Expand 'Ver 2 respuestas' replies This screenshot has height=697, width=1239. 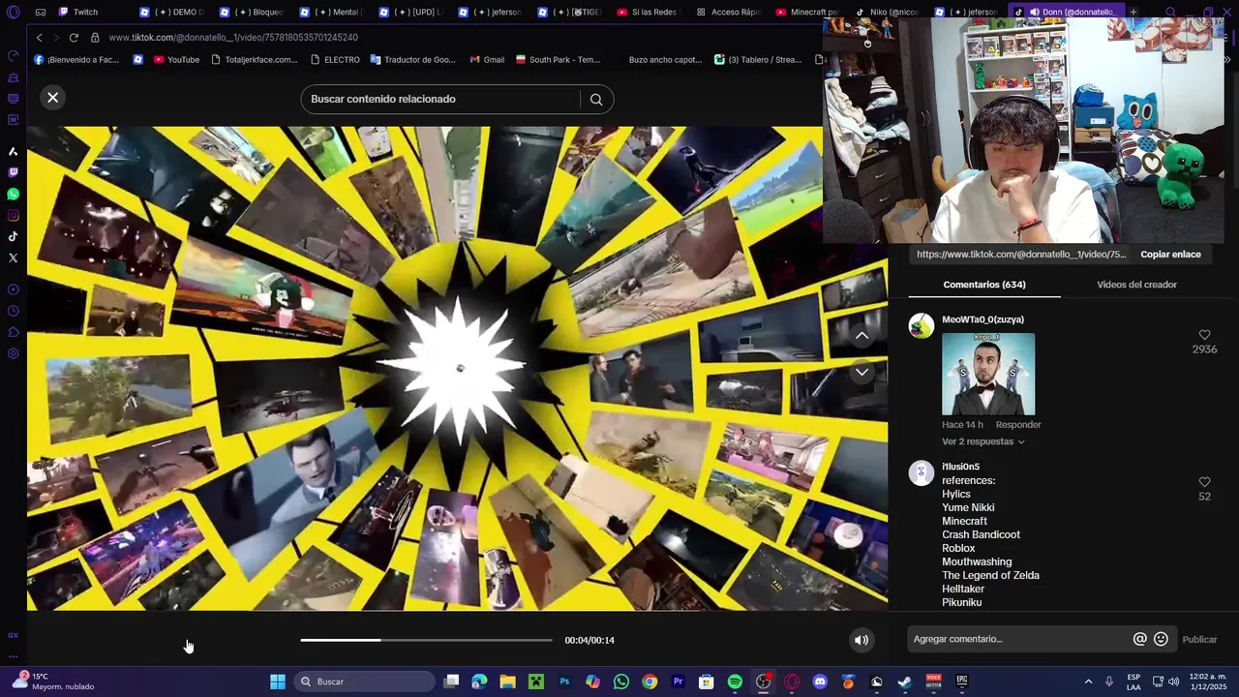tap(982, 441)
